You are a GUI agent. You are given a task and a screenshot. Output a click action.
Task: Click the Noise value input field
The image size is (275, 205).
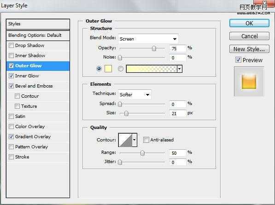[177, 58]
